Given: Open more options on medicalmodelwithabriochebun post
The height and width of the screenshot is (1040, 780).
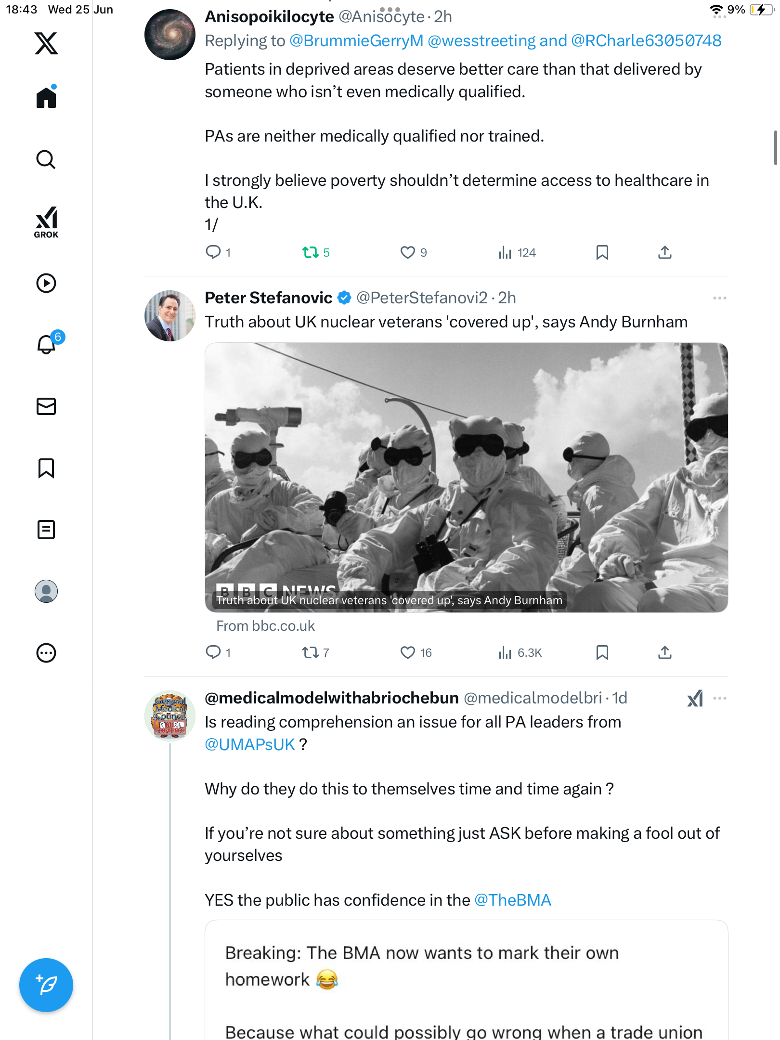Looking at the screenshot, I should 719,698.
